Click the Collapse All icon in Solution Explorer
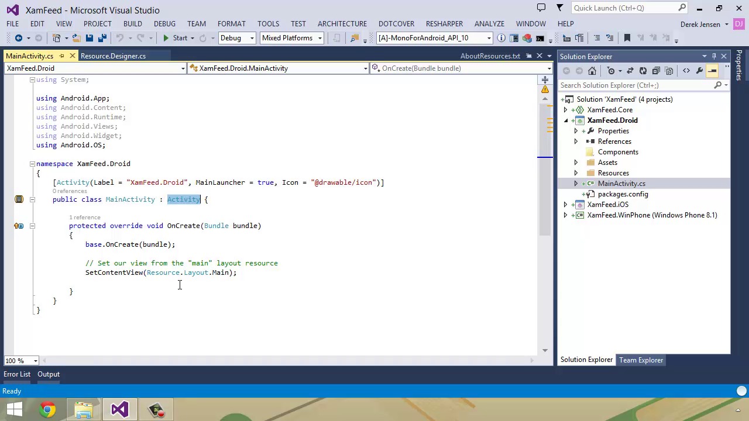 (x=656, y=71)
